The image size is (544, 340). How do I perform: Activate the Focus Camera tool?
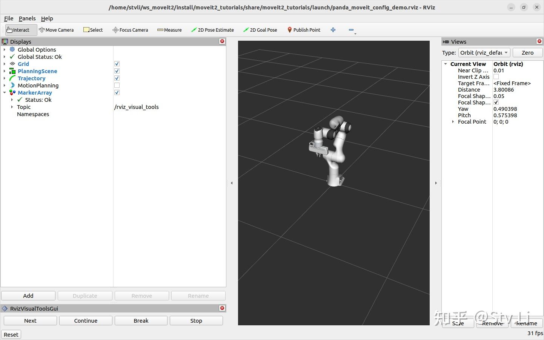(x=130, y=30)
